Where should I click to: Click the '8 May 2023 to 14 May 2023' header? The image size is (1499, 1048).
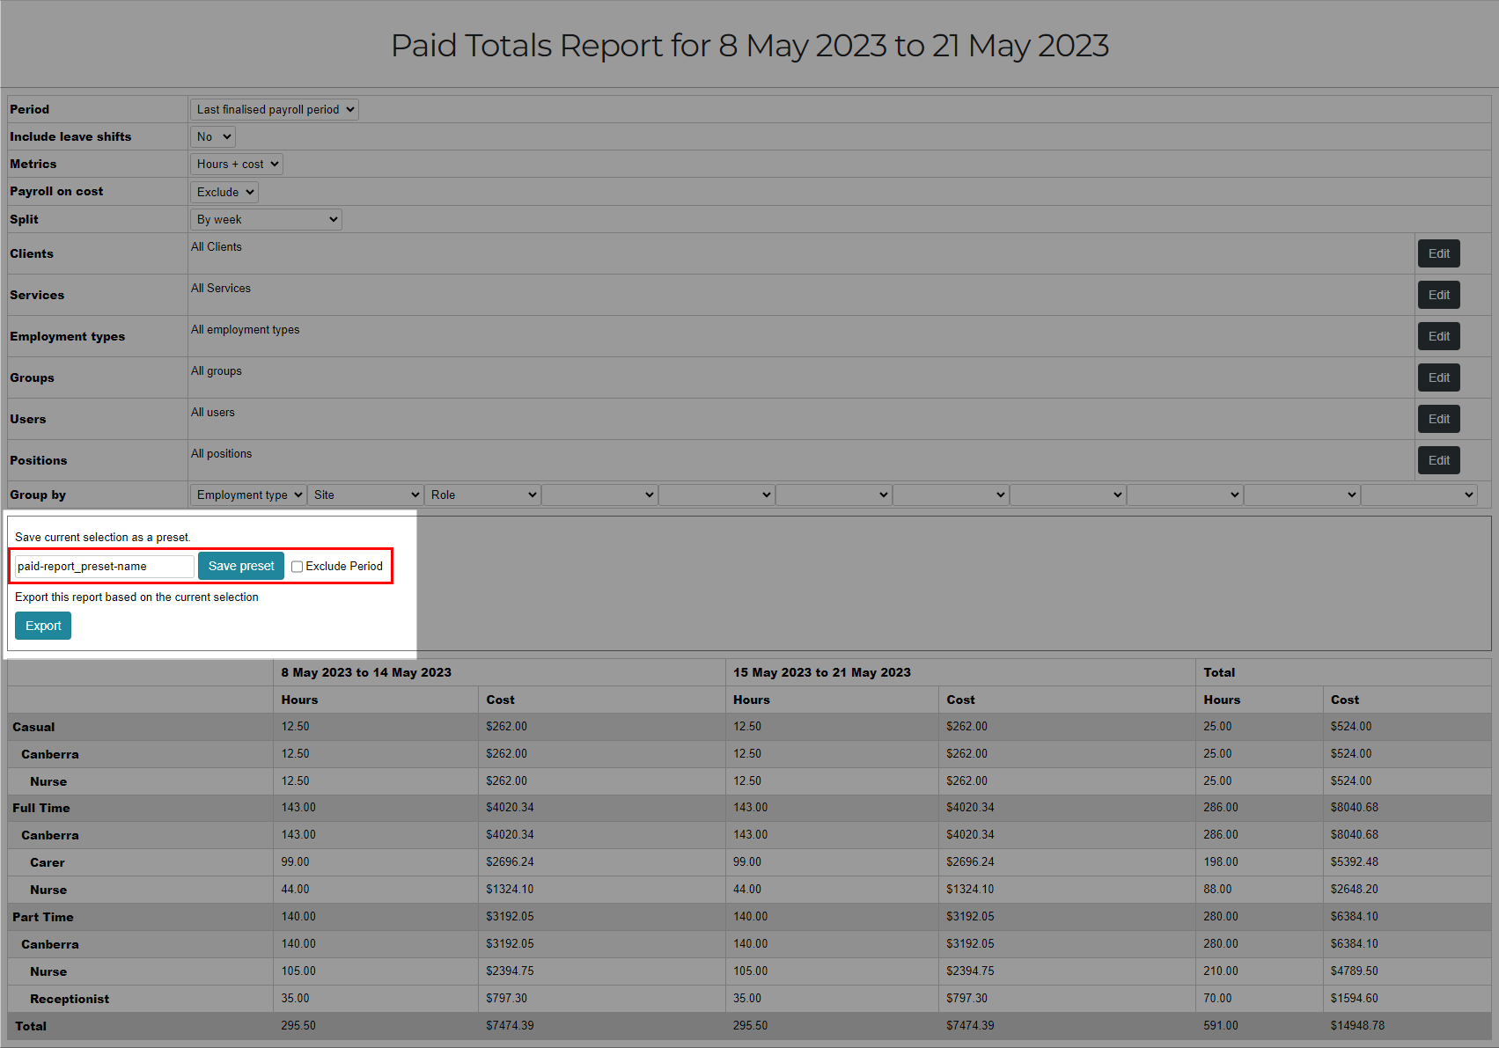pyautogui.click(x=366, y=672)
